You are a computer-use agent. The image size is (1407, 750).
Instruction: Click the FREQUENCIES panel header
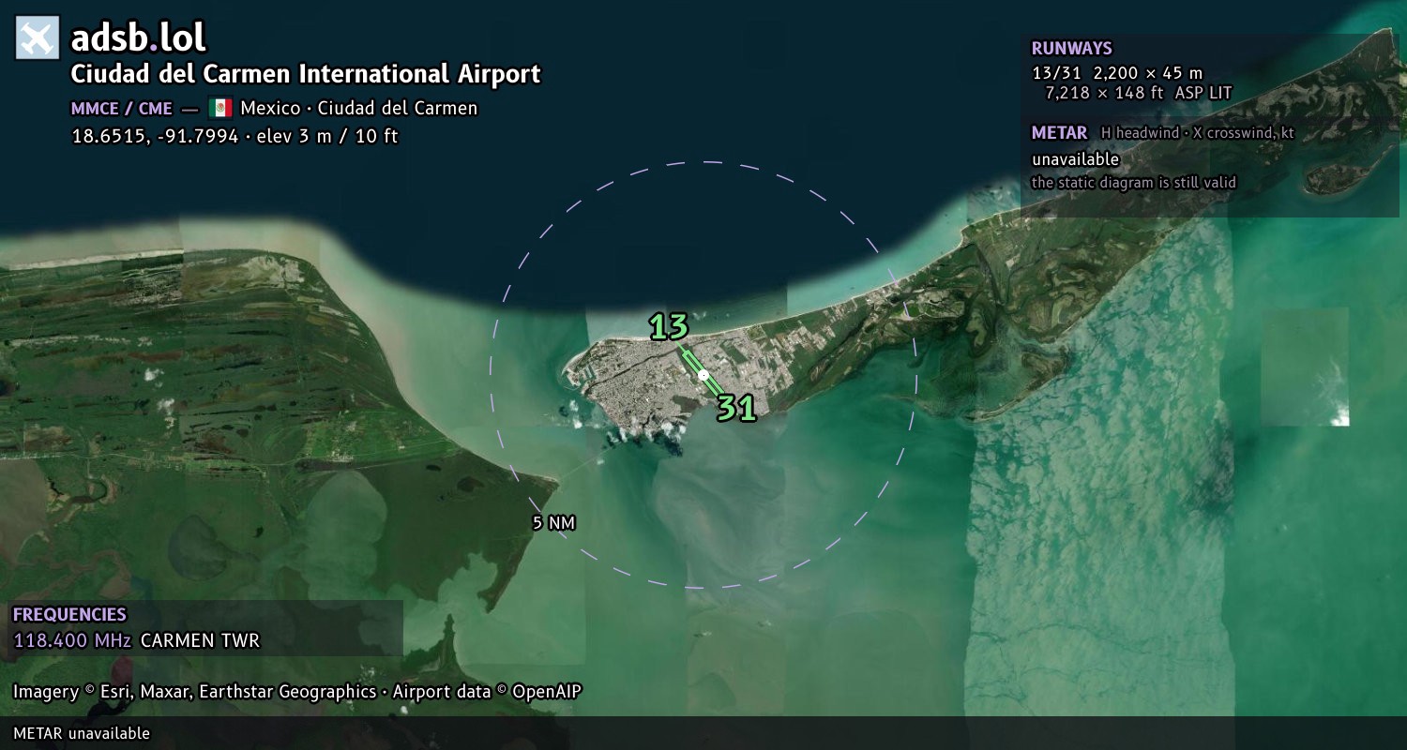(x=69, y=615)
